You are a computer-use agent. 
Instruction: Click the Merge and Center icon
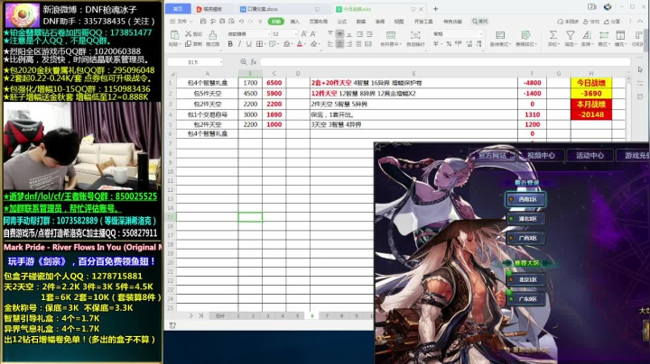[391, 35]
